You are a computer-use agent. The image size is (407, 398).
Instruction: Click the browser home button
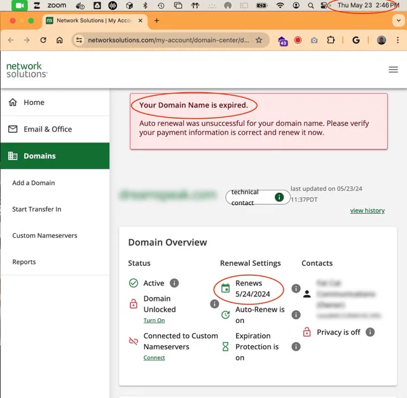(59, 40)
